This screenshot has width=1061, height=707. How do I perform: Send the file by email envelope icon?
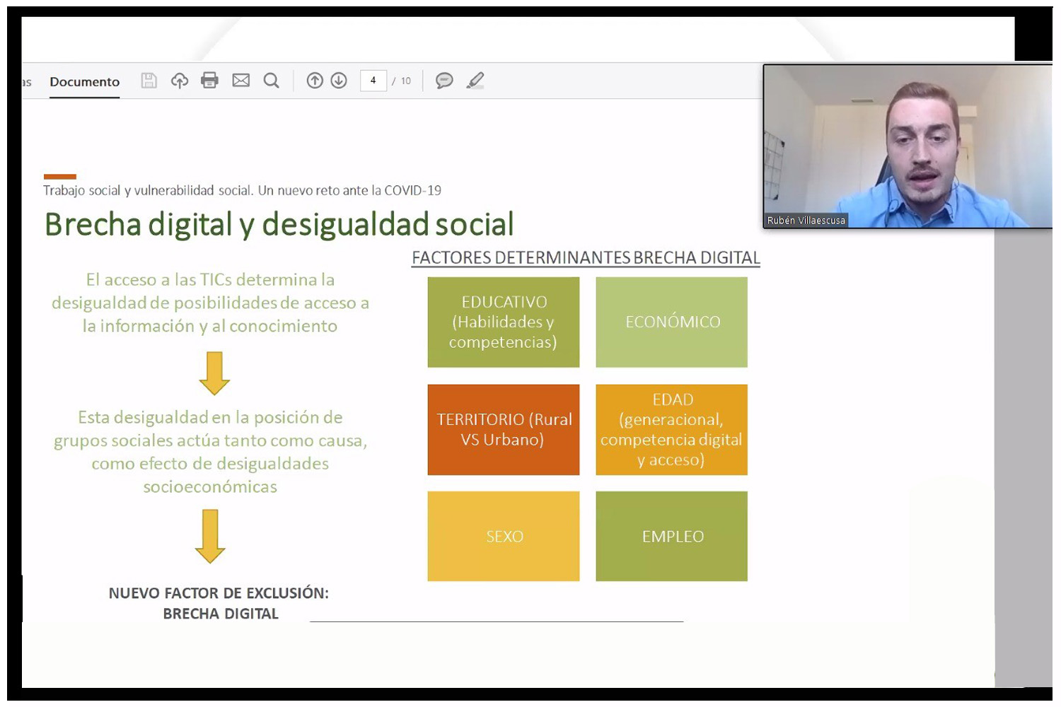tap(241, 81)
